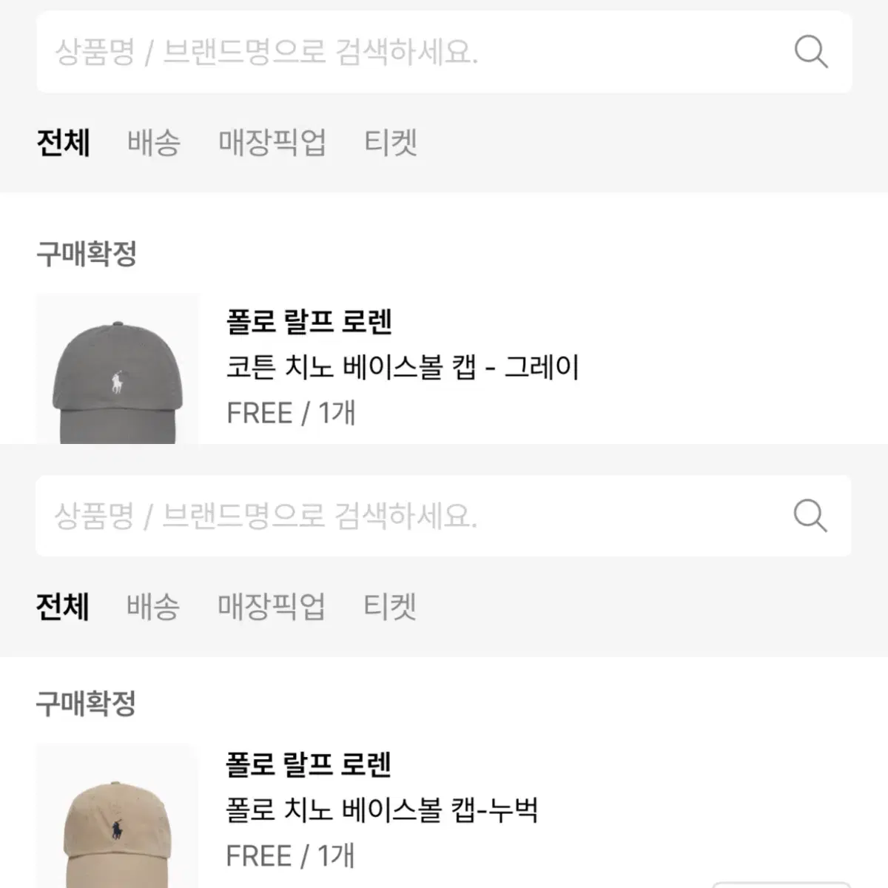Tap the partially visible button below the 누벅 cap
888x888 pixels.
coord(781,884)
